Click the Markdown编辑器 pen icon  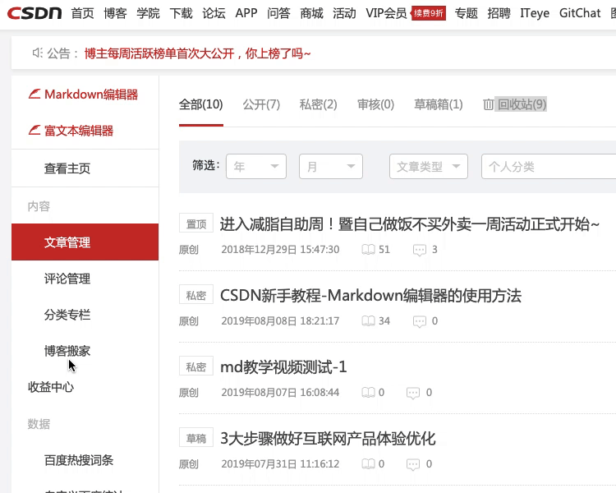click(34, 94)
